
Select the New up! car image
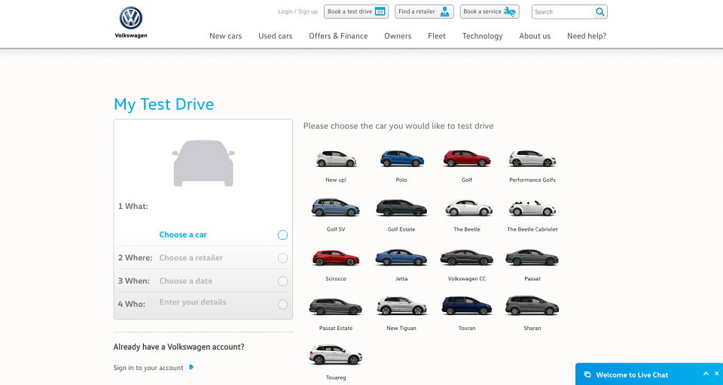point(336,159)
